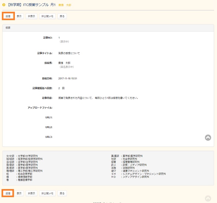Click the 表示 button in the top button row
The height and width of the screenshot is (203, 217).
(x=19, y=16)
